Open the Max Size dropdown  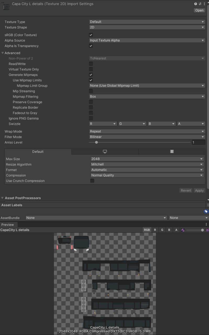[x=147, y=159]
